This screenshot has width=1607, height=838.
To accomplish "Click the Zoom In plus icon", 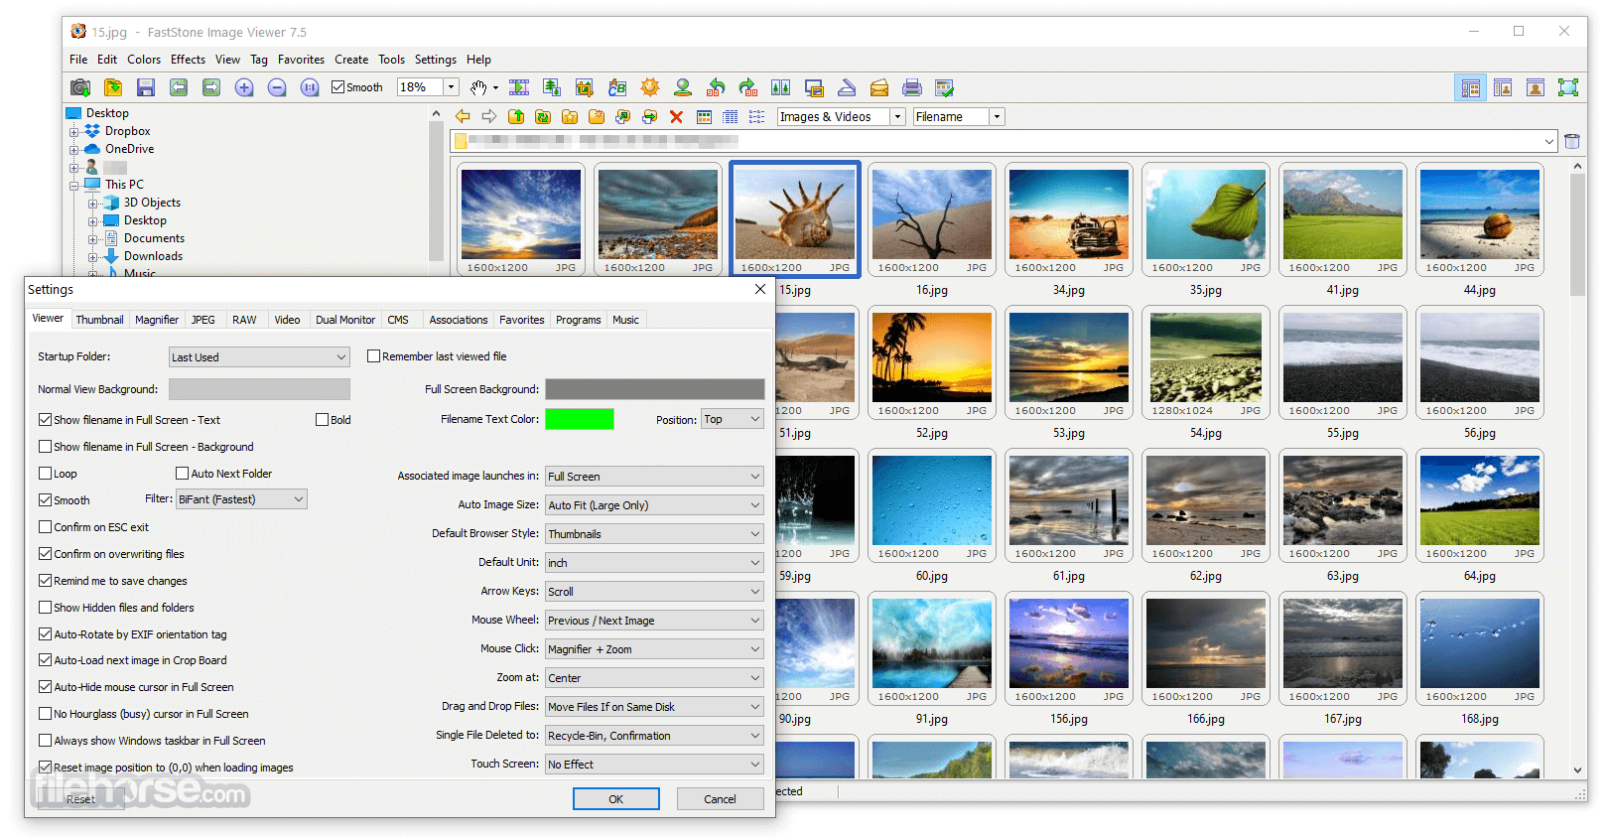I will click(244, 87).
